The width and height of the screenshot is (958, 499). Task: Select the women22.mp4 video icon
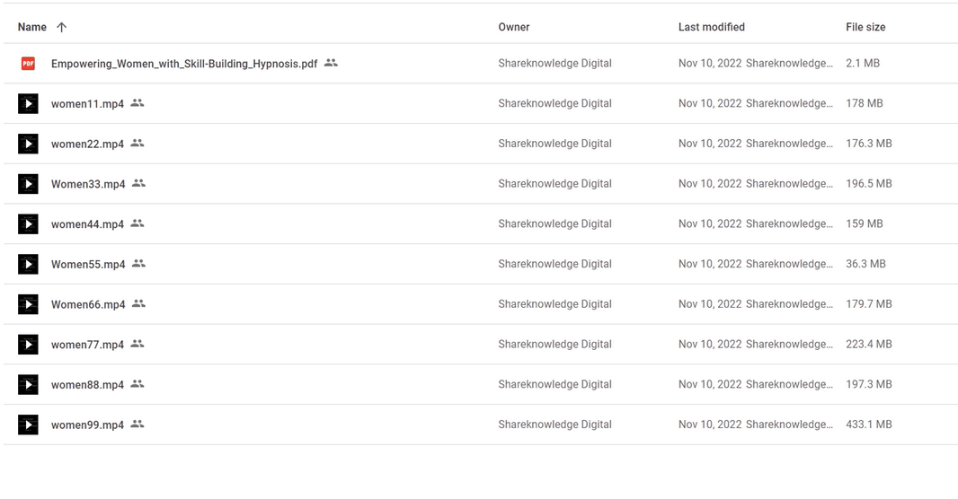click(28, 144)
